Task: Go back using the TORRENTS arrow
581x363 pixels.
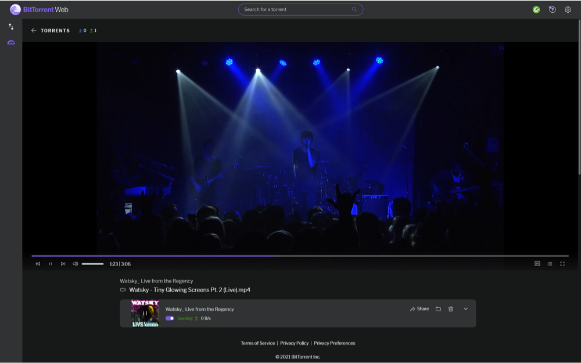Action: point(34,30)
